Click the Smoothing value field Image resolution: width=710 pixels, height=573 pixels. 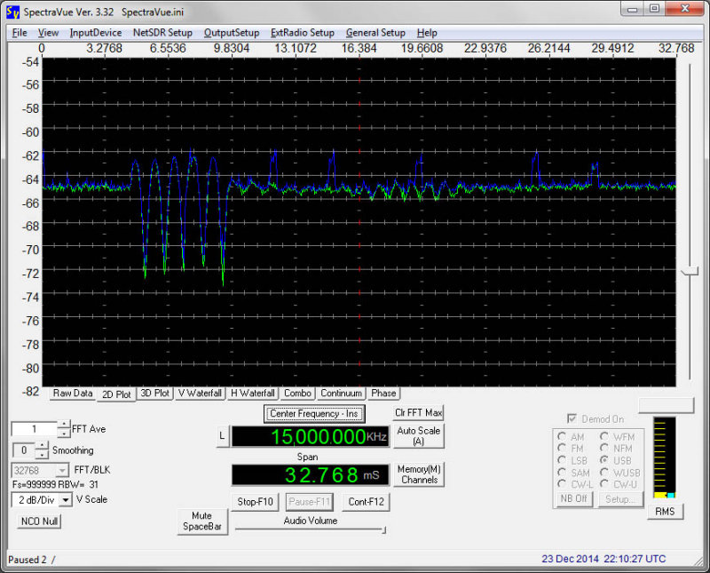click(24, 450)
